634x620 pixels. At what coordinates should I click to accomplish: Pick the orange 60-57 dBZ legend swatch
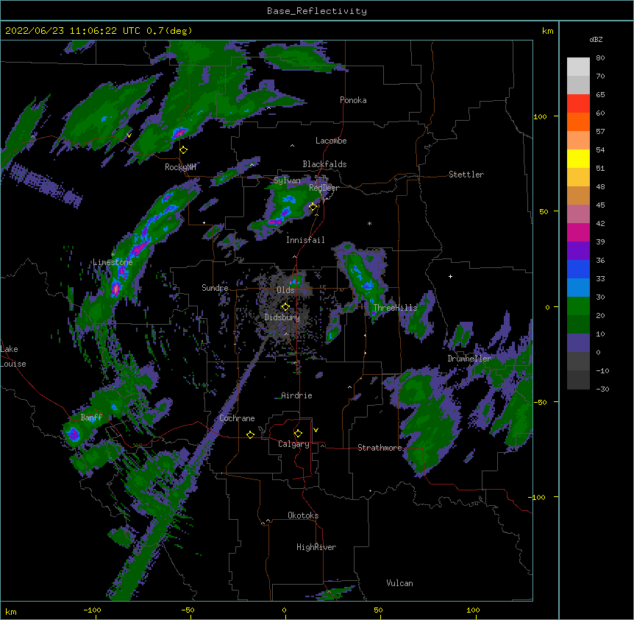(578, 121)
